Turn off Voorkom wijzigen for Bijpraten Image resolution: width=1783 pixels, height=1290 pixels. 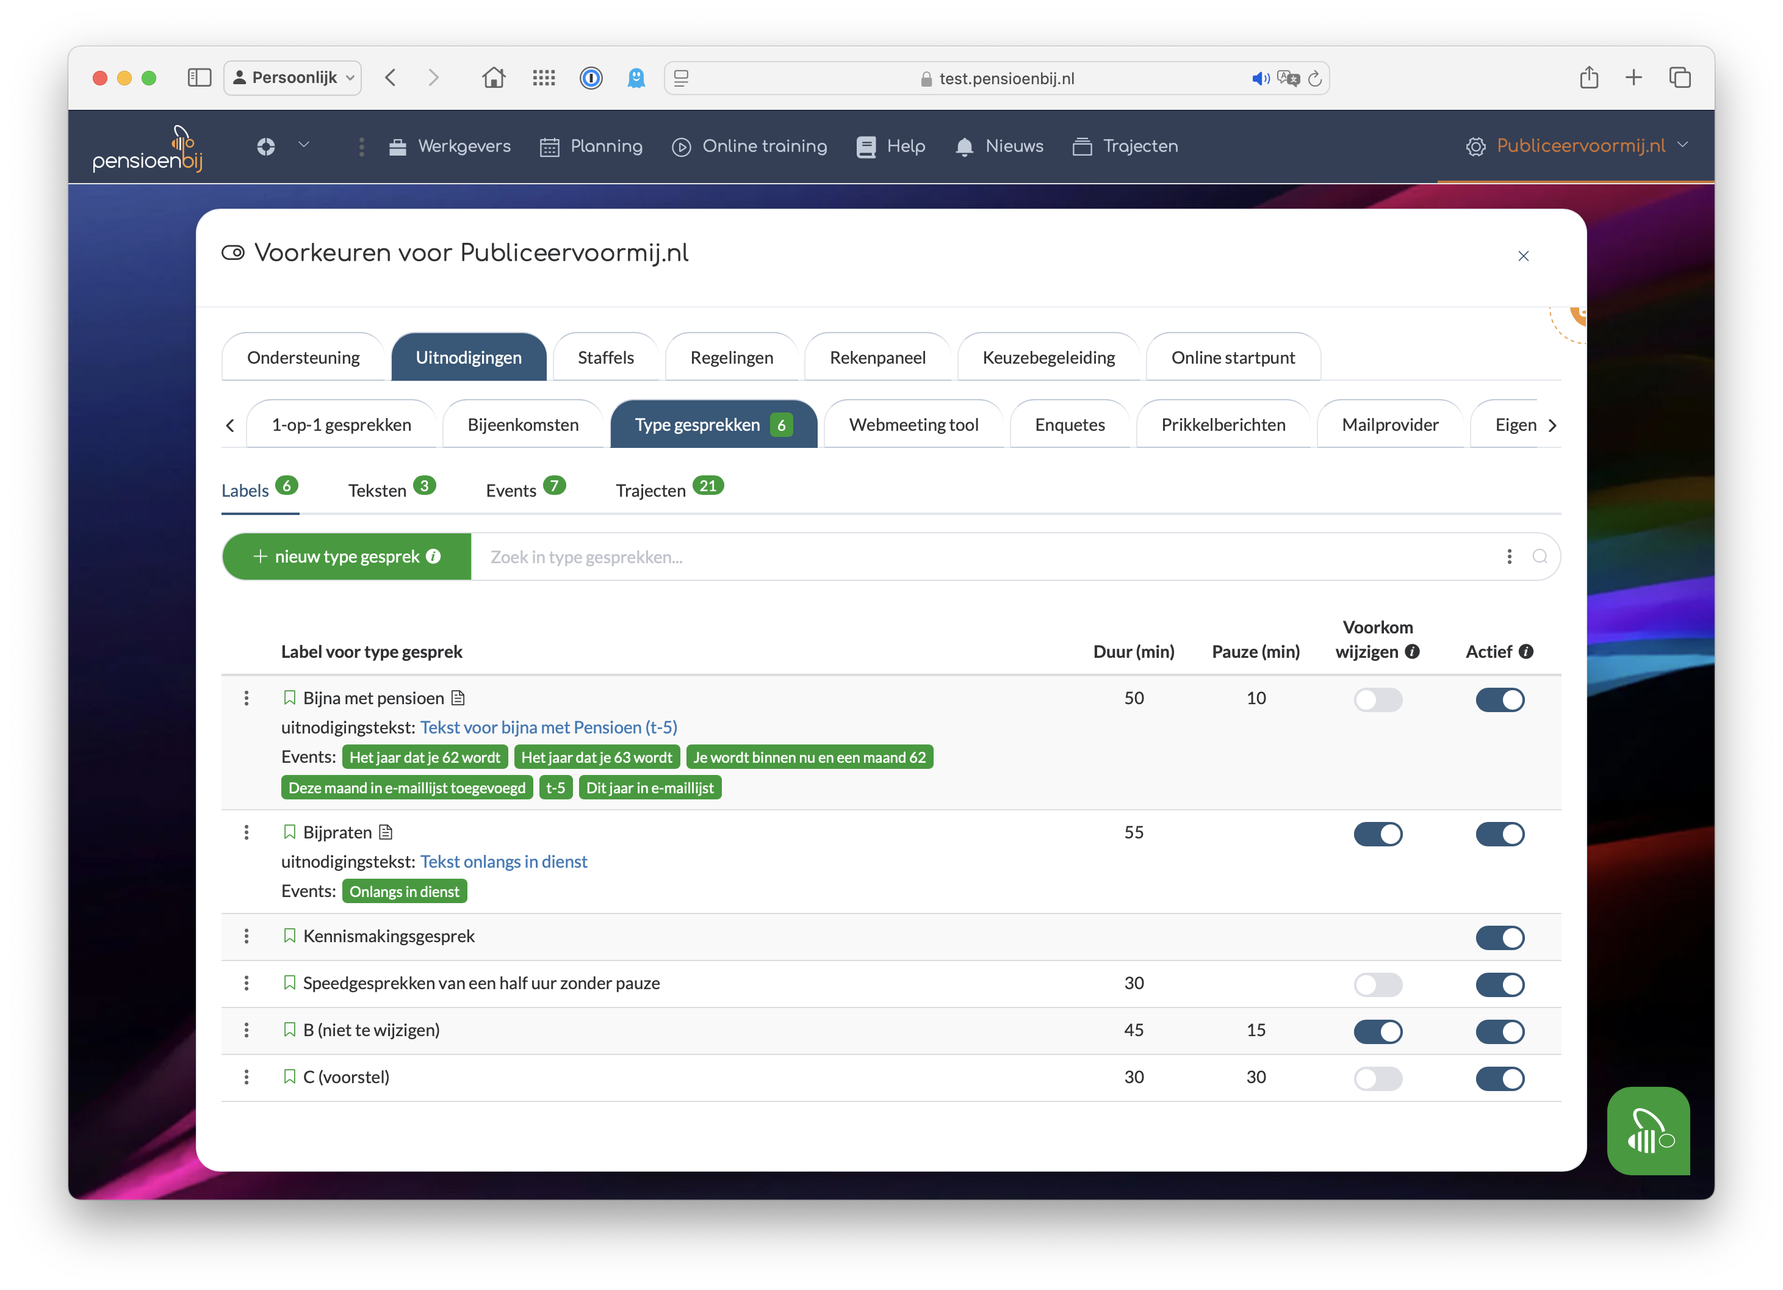(1377, 834)
